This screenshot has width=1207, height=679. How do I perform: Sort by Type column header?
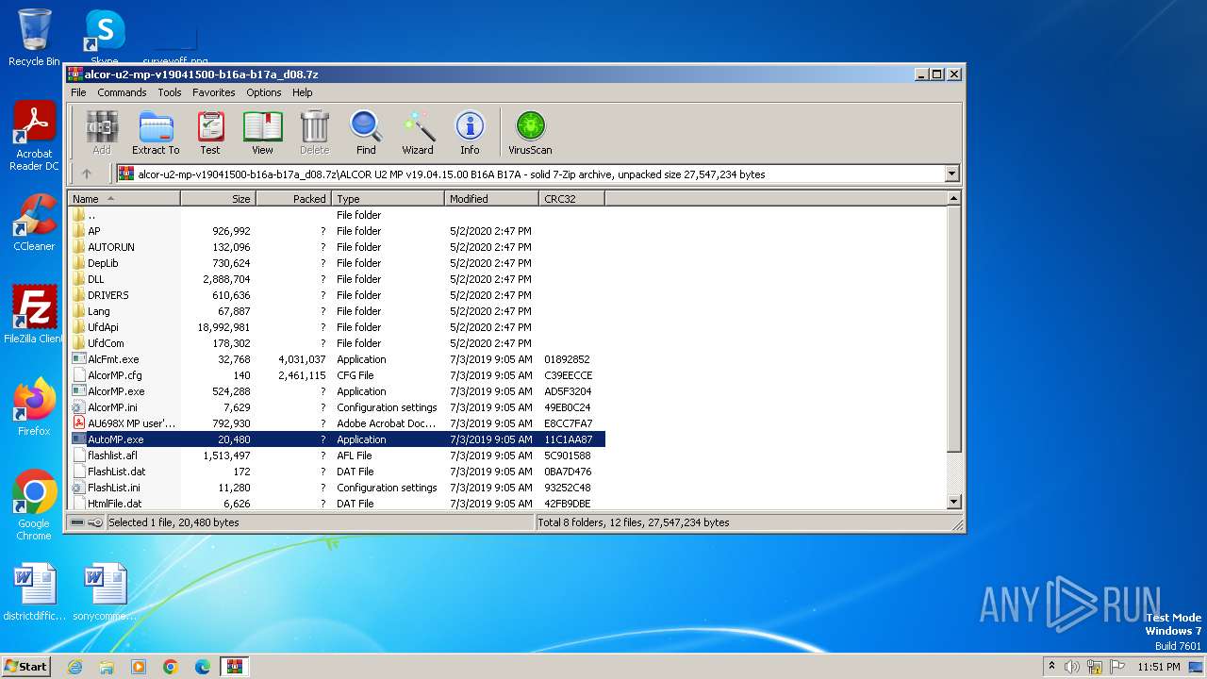pos(389,199)
